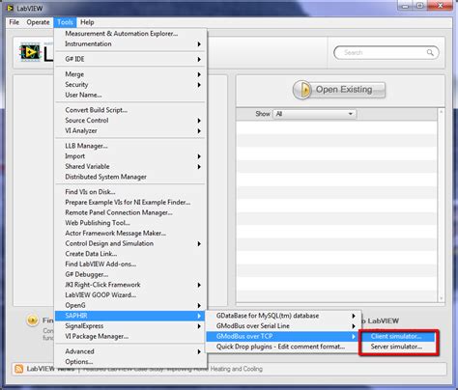Viewport: 458px width, 390px height.
Task: Choose Quick Drop plugins - Edit comment format
Action: (283, 347)
